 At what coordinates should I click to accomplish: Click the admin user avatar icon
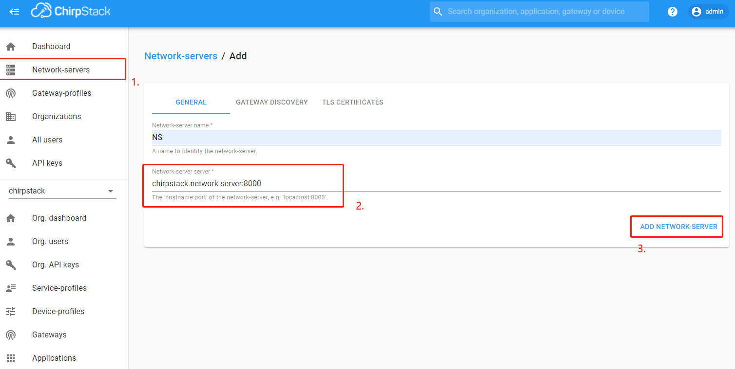coord(696,12)
